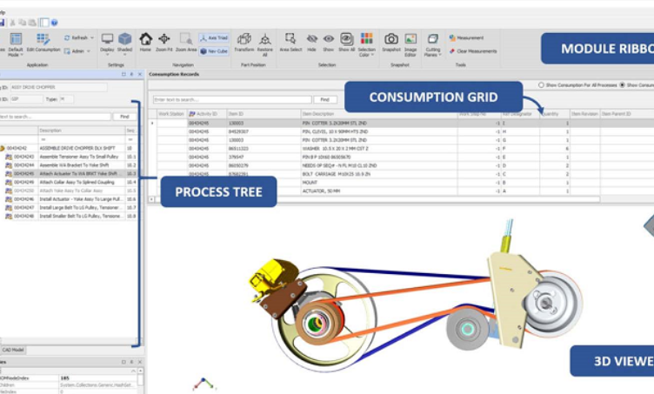Click the Edit Consumption icon
This screenshot has width=654, height=394.
click(x=43, y=43)
